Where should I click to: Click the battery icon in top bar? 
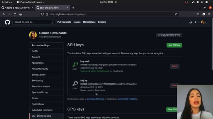click(x=207, y=2)
